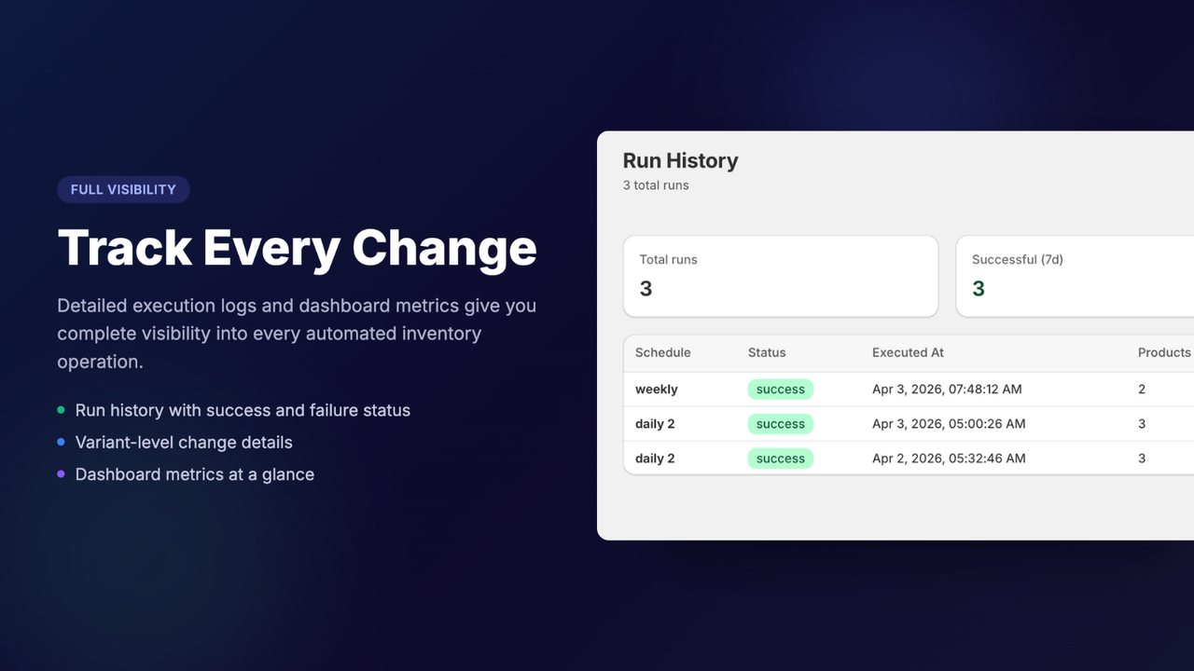1194x671 pixels.
Task: Click the 'Detailed execution logs' description paragraph
Action: point(297,334)
